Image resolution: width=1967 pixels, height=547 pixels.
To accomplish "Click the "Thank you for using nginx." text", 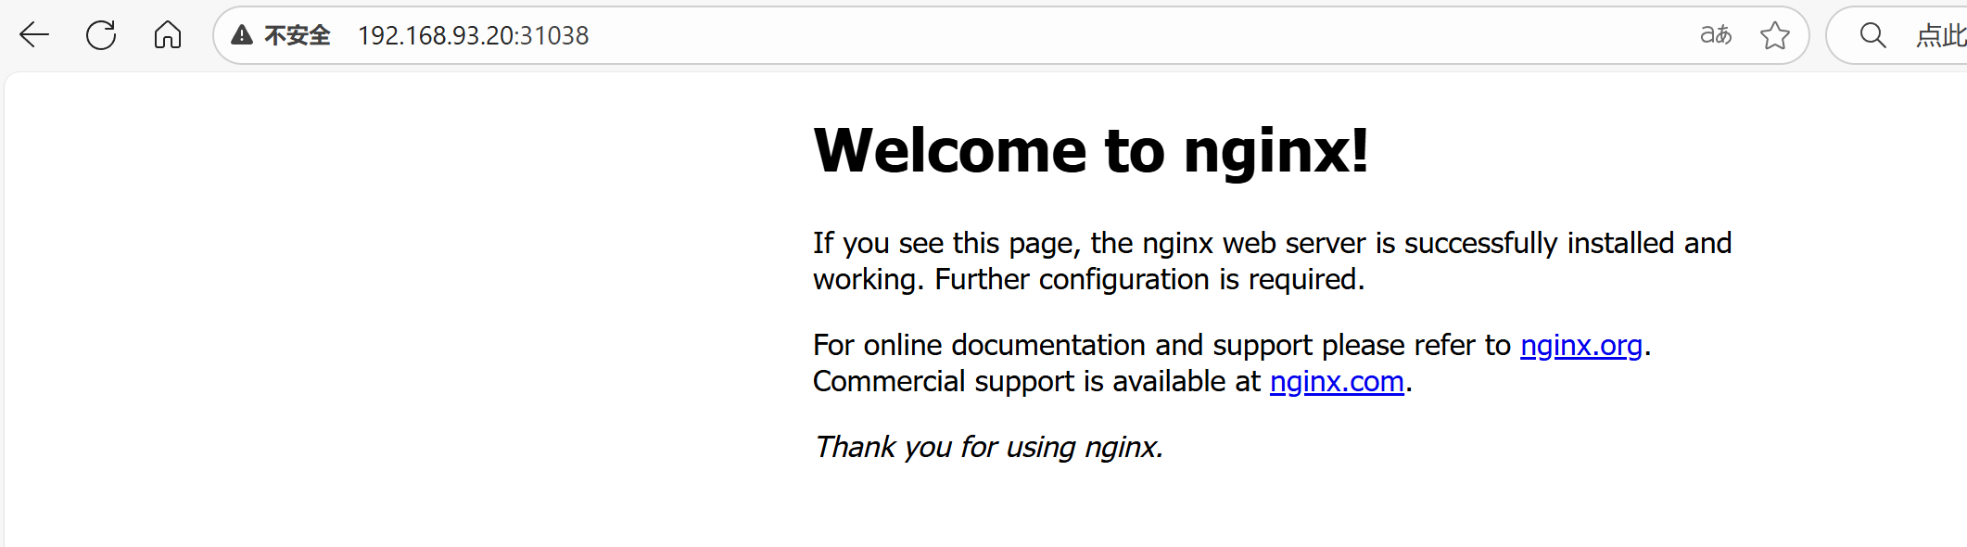I will tap(988, 447).
